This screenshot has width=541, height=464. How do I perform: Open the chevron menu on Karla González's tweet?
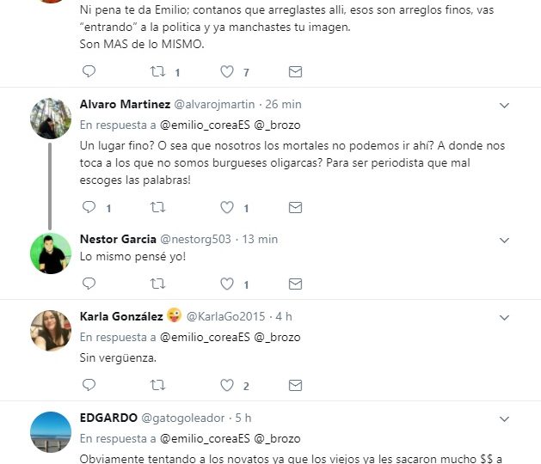point(504,317)
